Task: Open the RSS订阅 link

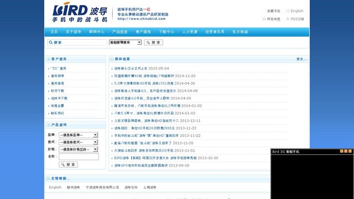Action: 297,19
